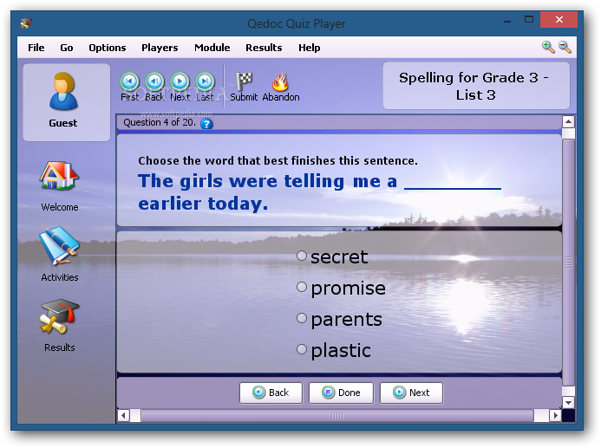
Task: Click the 'Spelling for Grade 3 - List 3' title
Action: click(475, 86)
